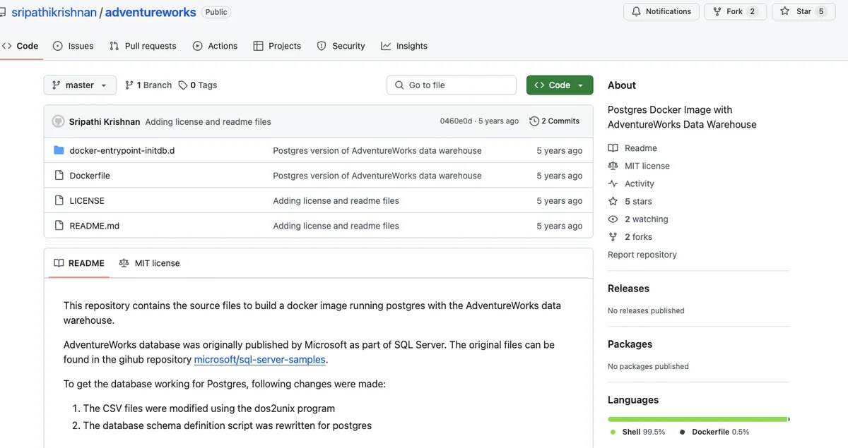Click the Fork icon button
Screen dimensions: 848x448
(717, 11)
